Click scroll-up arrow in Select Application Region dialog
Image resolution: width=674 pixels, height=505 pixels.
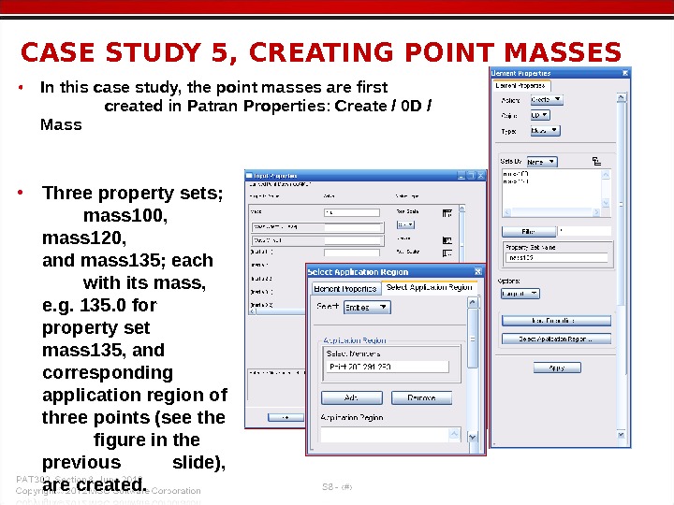pyautogui.click(x=472, y=302)
